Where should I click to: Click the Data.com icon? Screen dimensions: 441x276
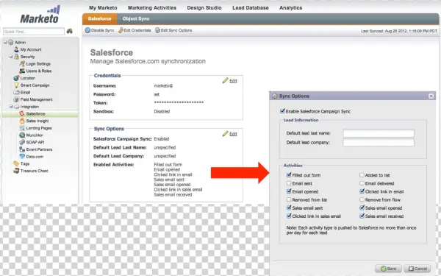tap(22, 157)
